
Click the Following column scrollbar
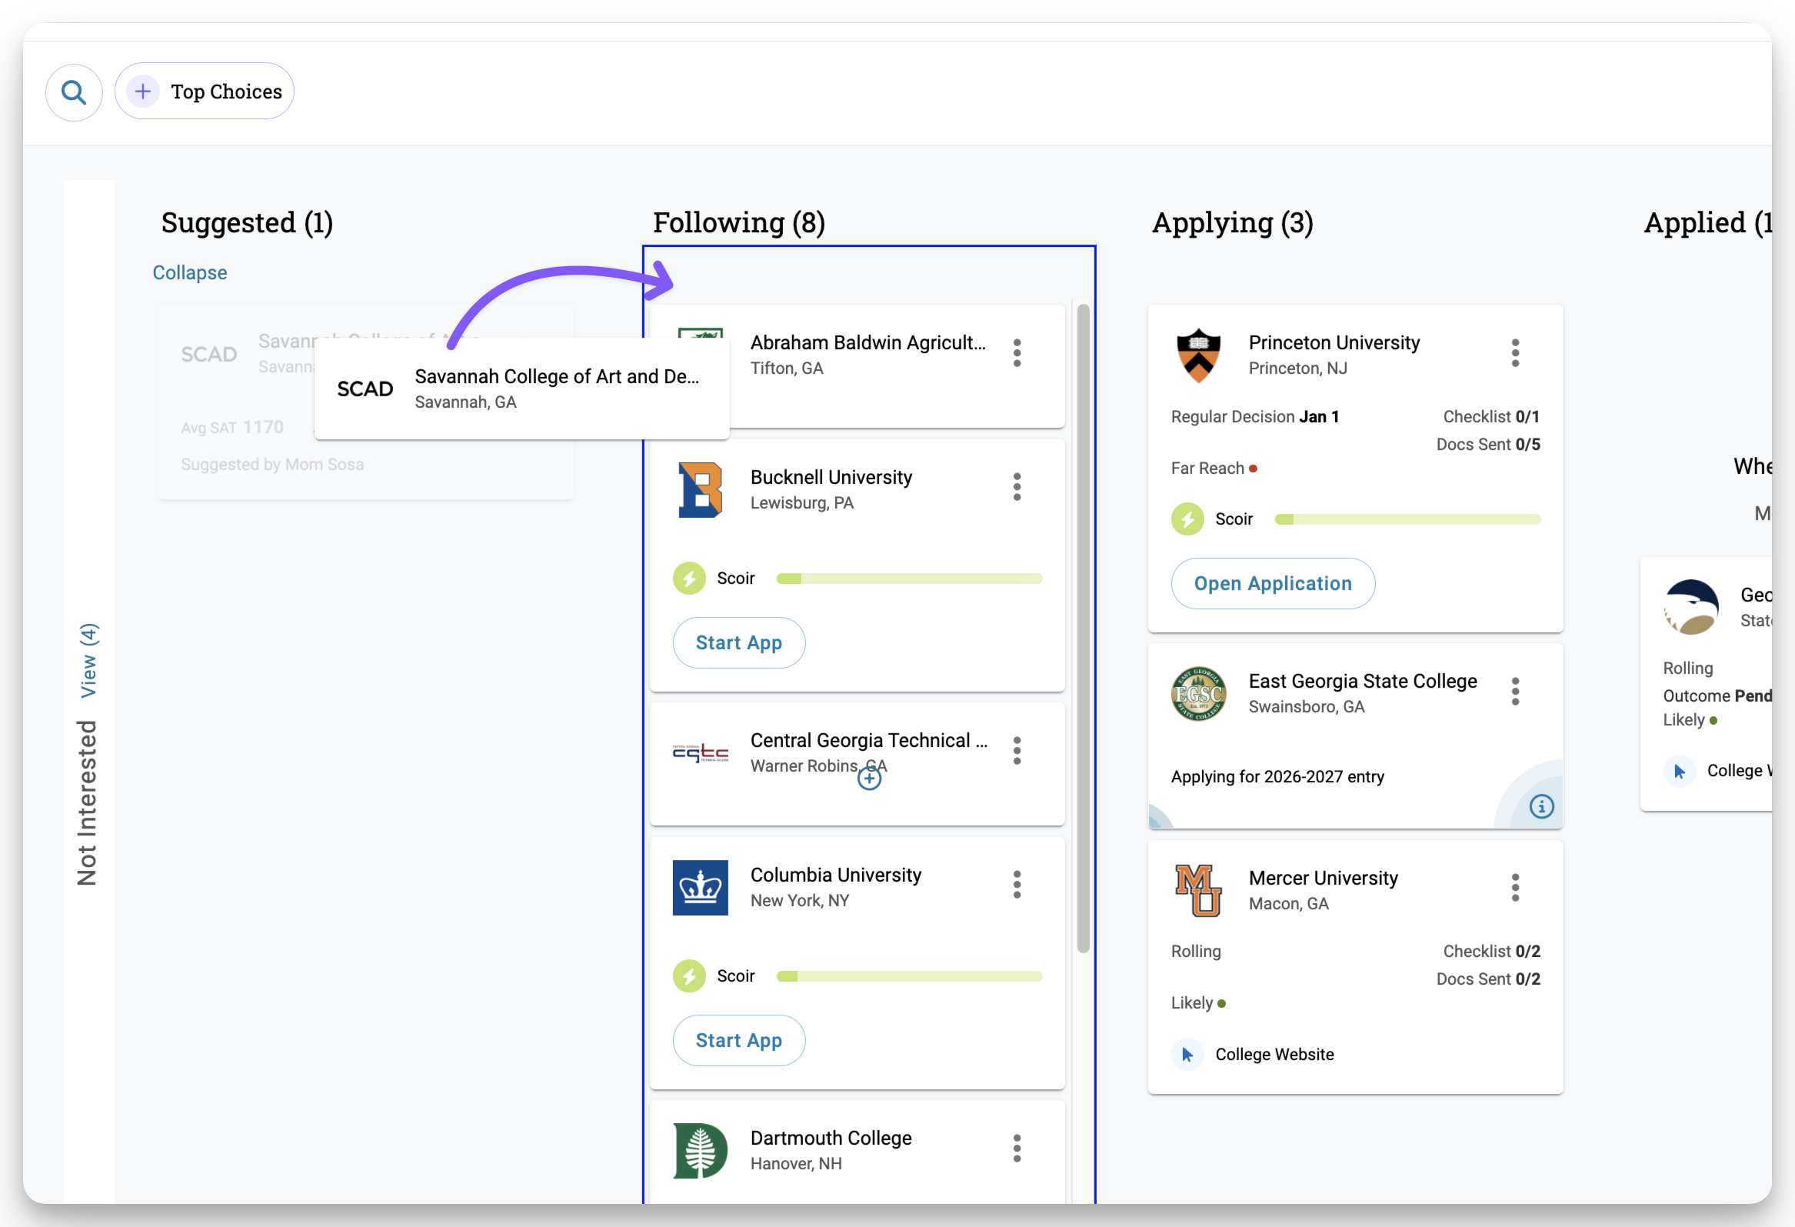coord(1083,629)
